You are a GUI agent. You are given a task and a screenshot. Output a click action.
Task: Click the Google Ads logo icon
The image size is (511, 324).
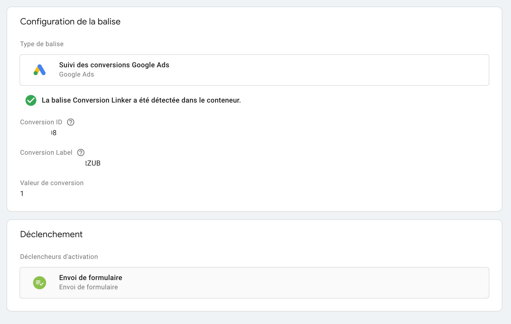tap(40, 70)
